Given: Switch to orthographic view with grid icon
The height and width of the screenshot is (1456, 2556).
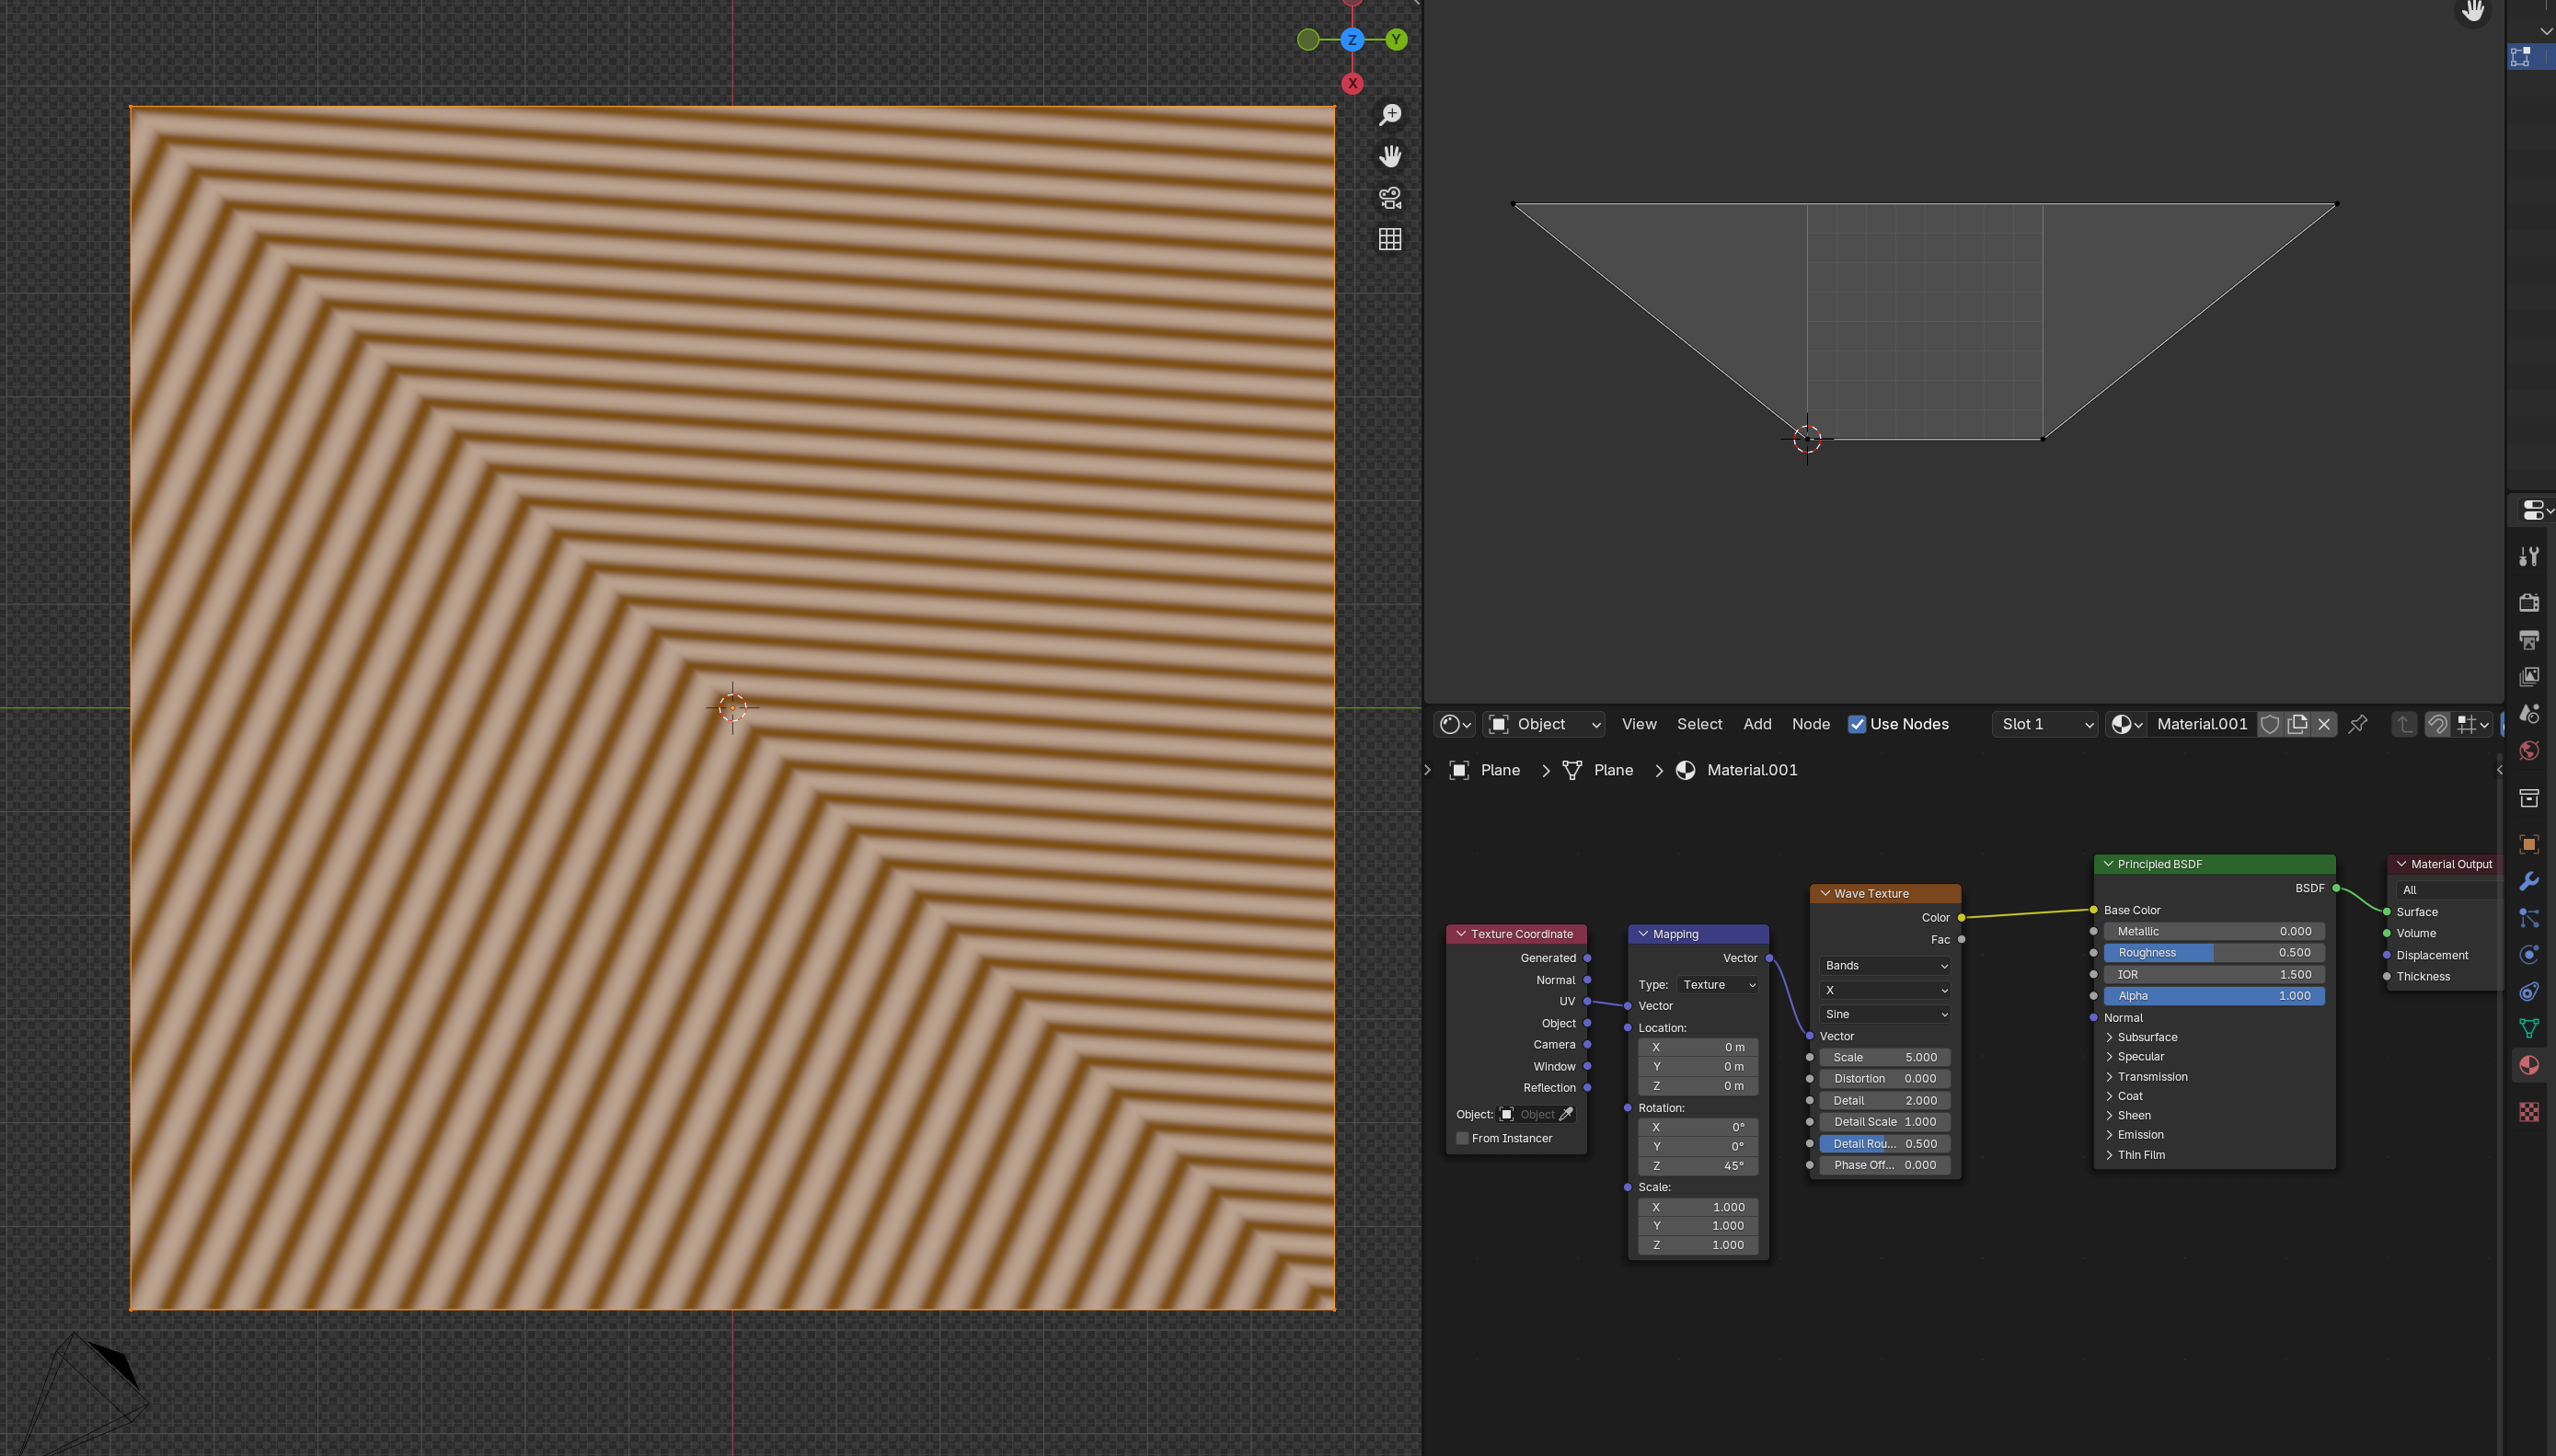Looking at the screenshot, I should pyautogui.click(x=1390, y=239).
